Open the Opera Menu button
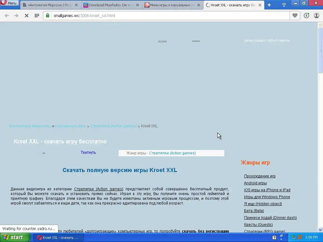 tap(9, 3)
